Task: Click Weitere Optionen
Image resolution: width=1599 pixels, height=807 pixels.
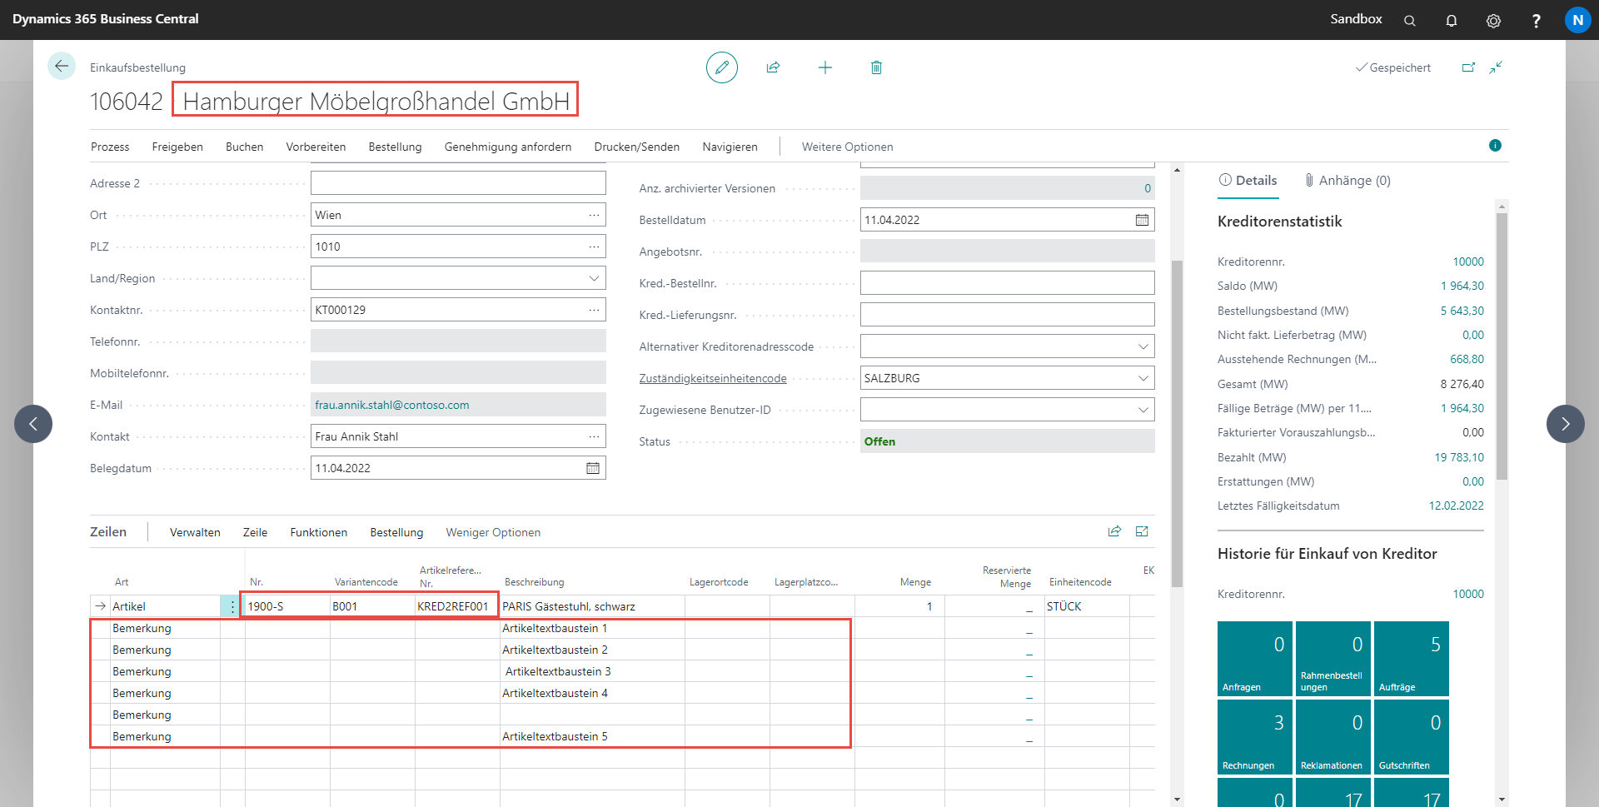Action: (847, 147)
